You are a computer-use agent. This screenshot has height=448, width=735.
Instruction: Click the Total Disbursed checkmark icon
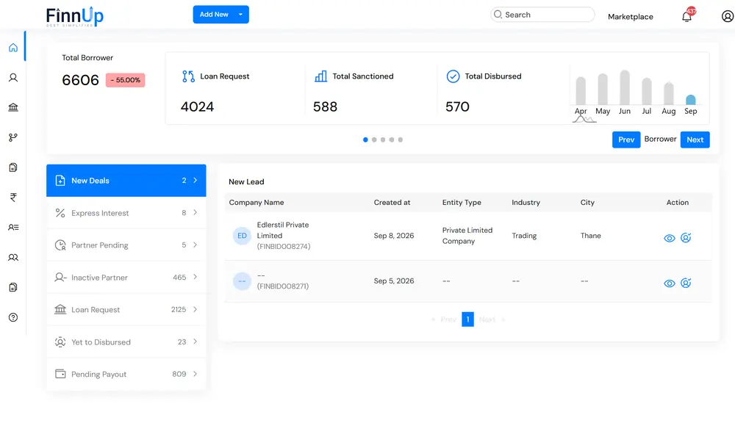pos(453,76)
